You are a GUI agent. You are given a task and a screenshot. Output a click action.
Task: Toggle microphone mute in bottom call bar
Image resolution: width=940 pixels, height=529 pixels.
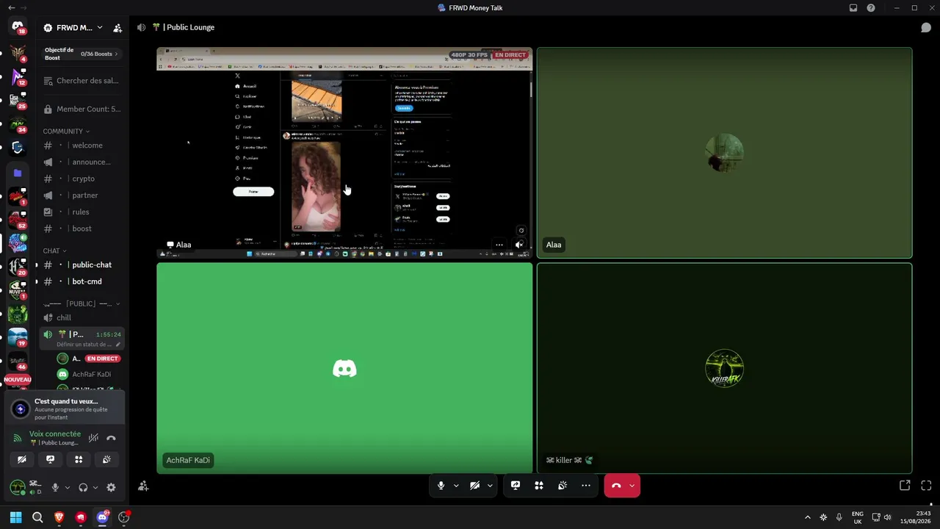[441, 486]
